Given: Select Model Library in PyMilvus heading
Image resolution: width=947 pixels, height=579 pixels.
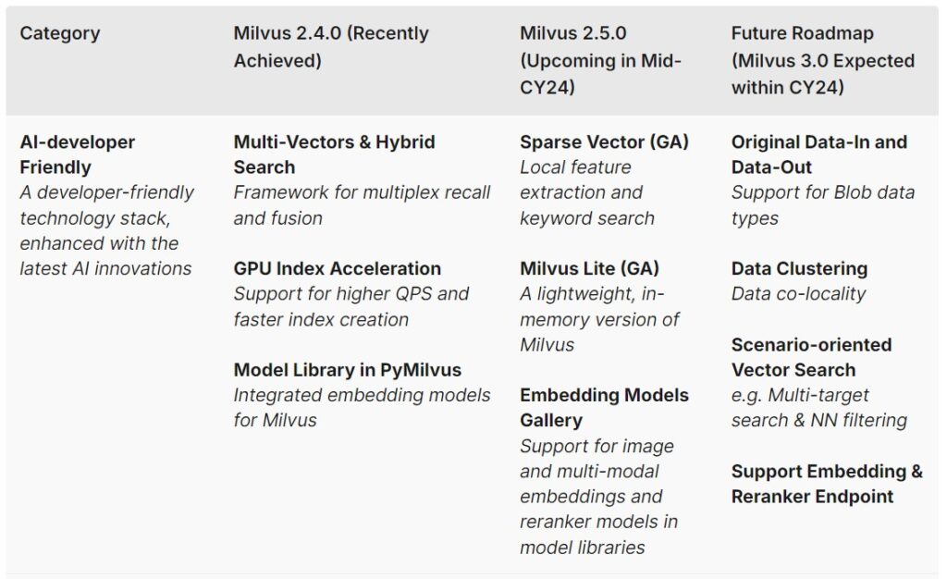Looking at the screenshot, I should point(347,370).
